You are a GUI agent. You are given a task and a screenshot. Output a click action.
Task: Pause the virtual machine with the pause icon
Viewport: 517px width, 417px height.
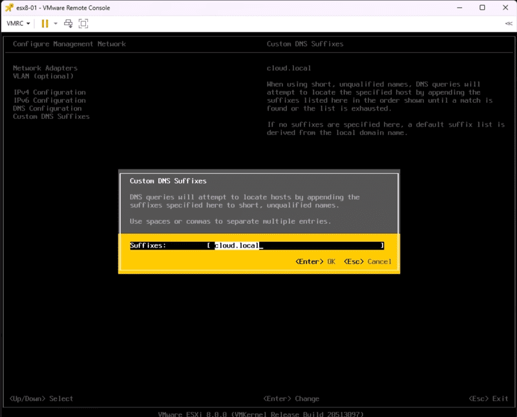click(45, 23)
